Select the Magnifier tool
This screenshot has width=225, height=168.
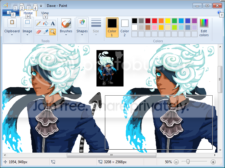53,32
